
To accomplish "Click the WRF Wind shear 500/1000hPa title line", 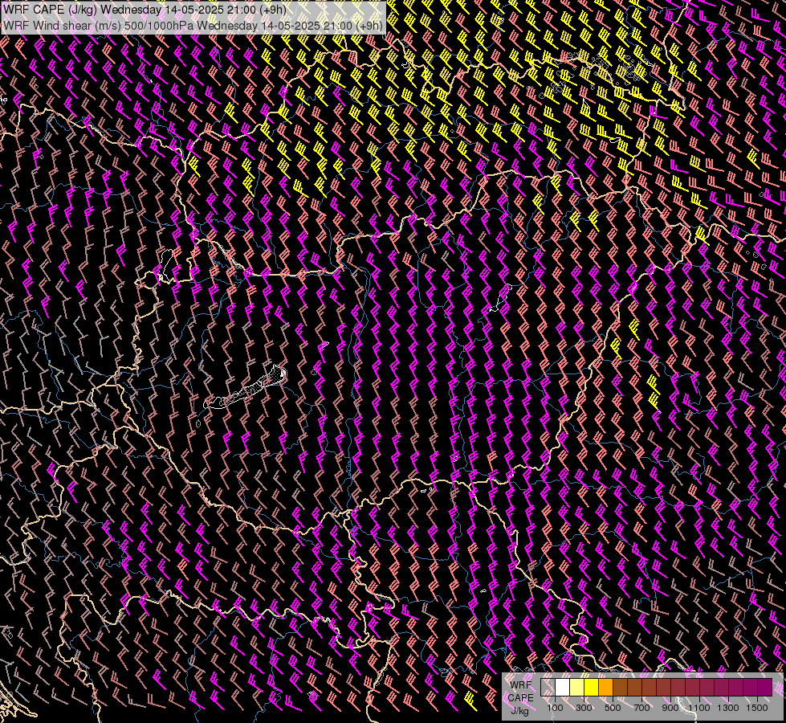I will tap(193, 25).
